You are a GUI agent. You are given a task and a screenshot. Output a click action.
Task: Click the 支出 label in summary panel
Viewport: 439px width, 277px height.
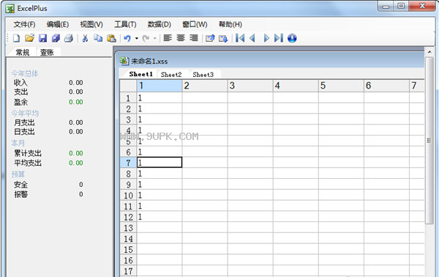click(x=20, y=92)
